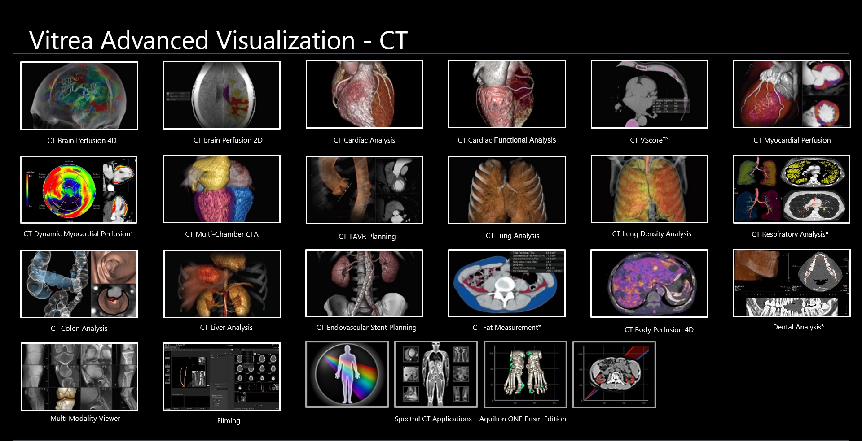Select the CT Lung Density Analysis thumbnail
This screenshot has height=441, width=862.
[x=649, y=189]
